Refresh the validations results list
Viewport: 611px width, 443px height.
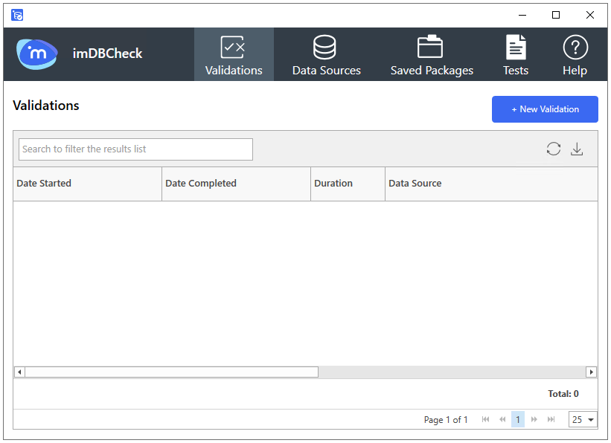(553, 149)
